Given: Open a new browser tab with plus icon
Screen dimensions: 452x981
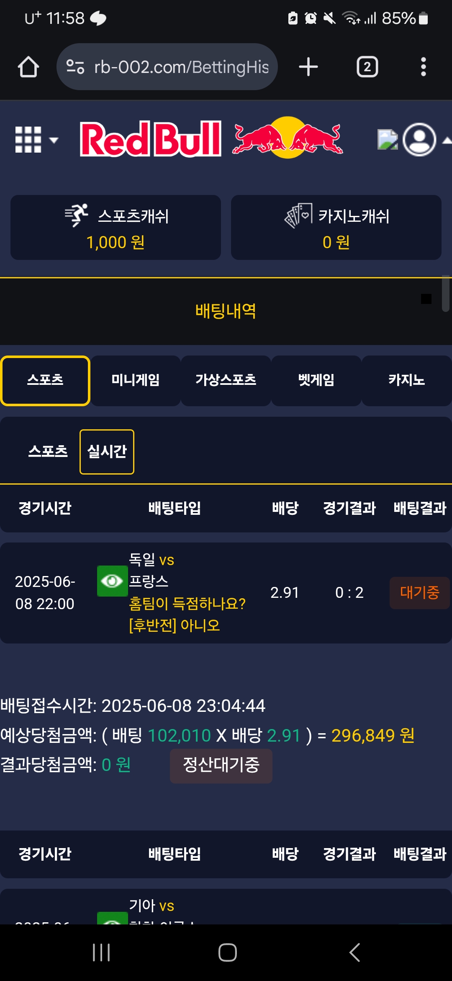Looking at the screenshot, I should point(308,67).
